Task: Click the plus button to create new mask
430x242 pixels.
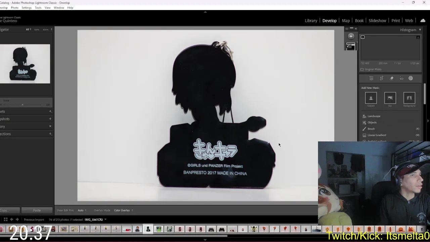Action: [351, 36]
